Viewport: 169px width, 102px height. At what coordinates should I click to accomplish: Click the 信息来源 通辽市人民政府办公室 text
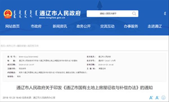39,98
